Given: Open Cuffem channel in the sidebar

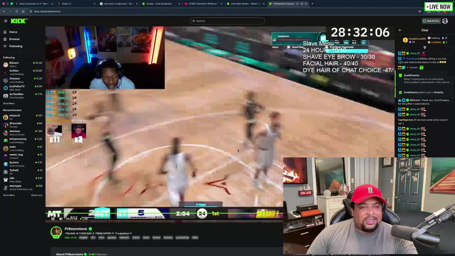Looking at the screenshot, I should coord(23,72).
